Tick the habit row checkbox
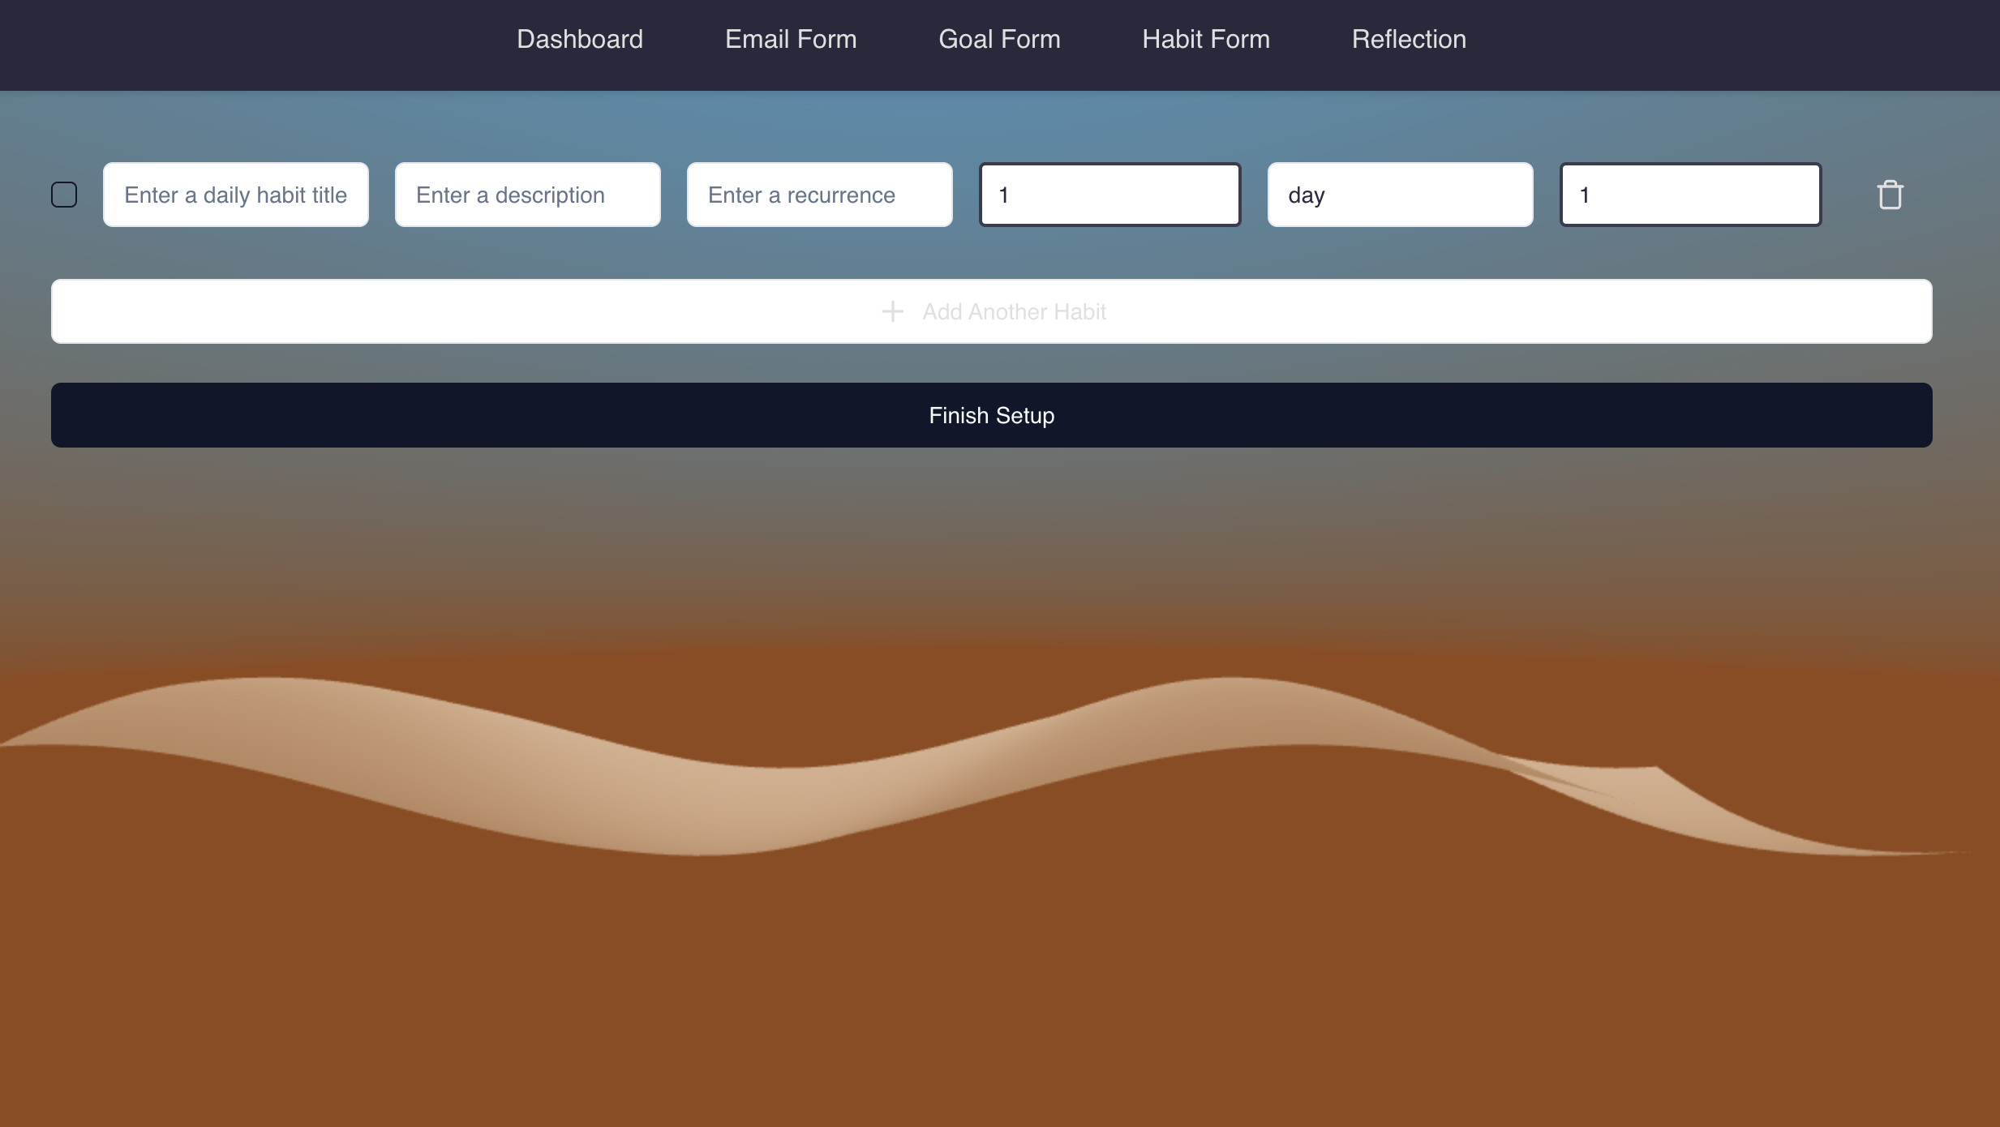Viewport: 2000px width, 1127px height. pos(64,195)
